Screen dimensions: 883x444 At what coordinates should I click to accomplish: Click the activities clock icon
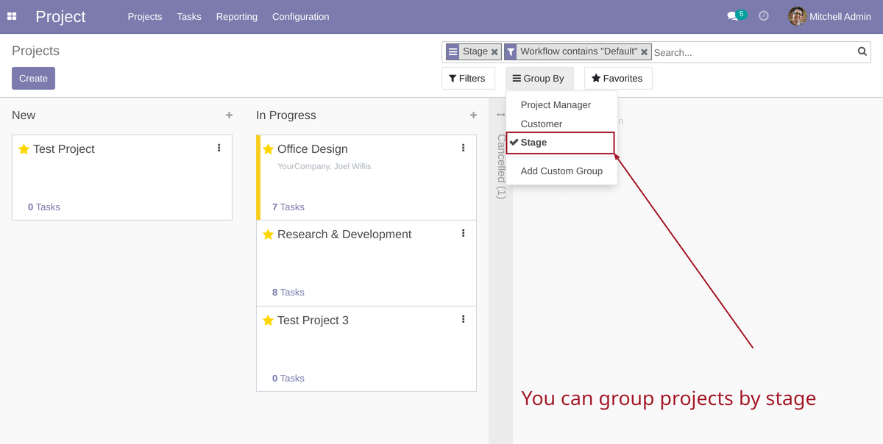[763, 15]
